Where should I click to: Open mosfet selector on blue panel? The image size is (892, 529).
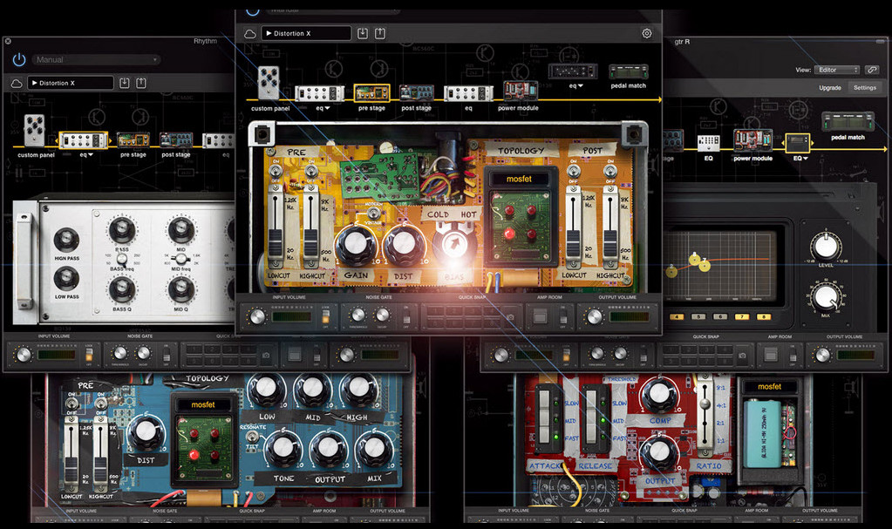[x=203, y=404]
